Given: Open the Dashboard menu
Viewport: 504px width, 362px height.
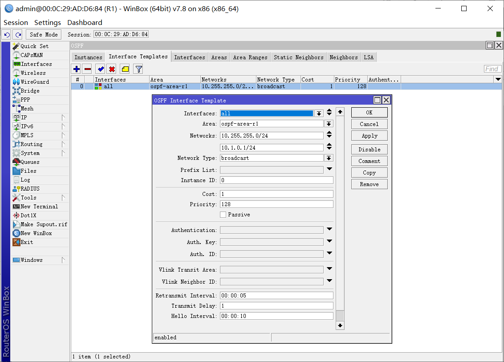Looking at the screenshot, I should pyautogui.click(x=85, y=23).
